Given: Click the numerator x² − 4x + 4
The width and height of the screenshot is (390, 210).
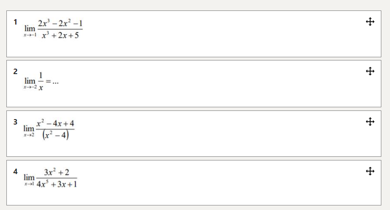Looking at the screenshot, I should 56,124.
